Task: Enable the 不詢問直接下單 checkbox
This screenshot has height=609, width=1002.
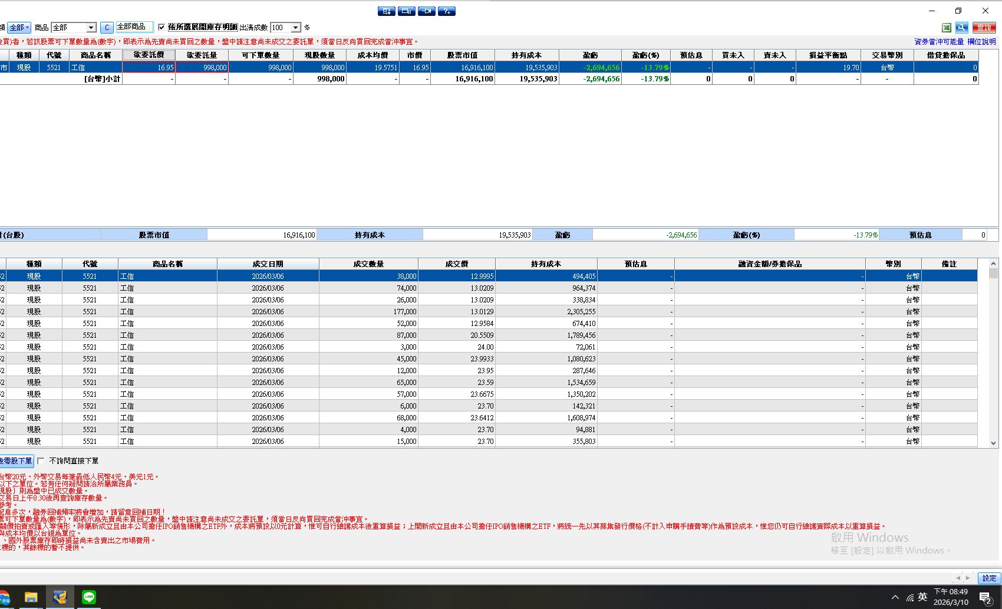Action: coord(41,461)
